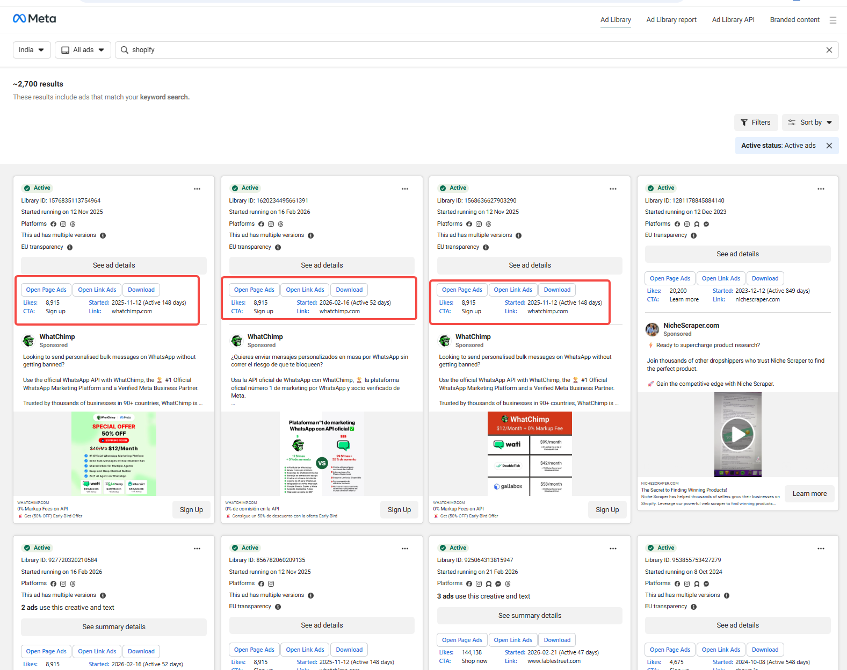Open Ad Library report tab
The width and height of the screenshot is (847, 670).
671,20
